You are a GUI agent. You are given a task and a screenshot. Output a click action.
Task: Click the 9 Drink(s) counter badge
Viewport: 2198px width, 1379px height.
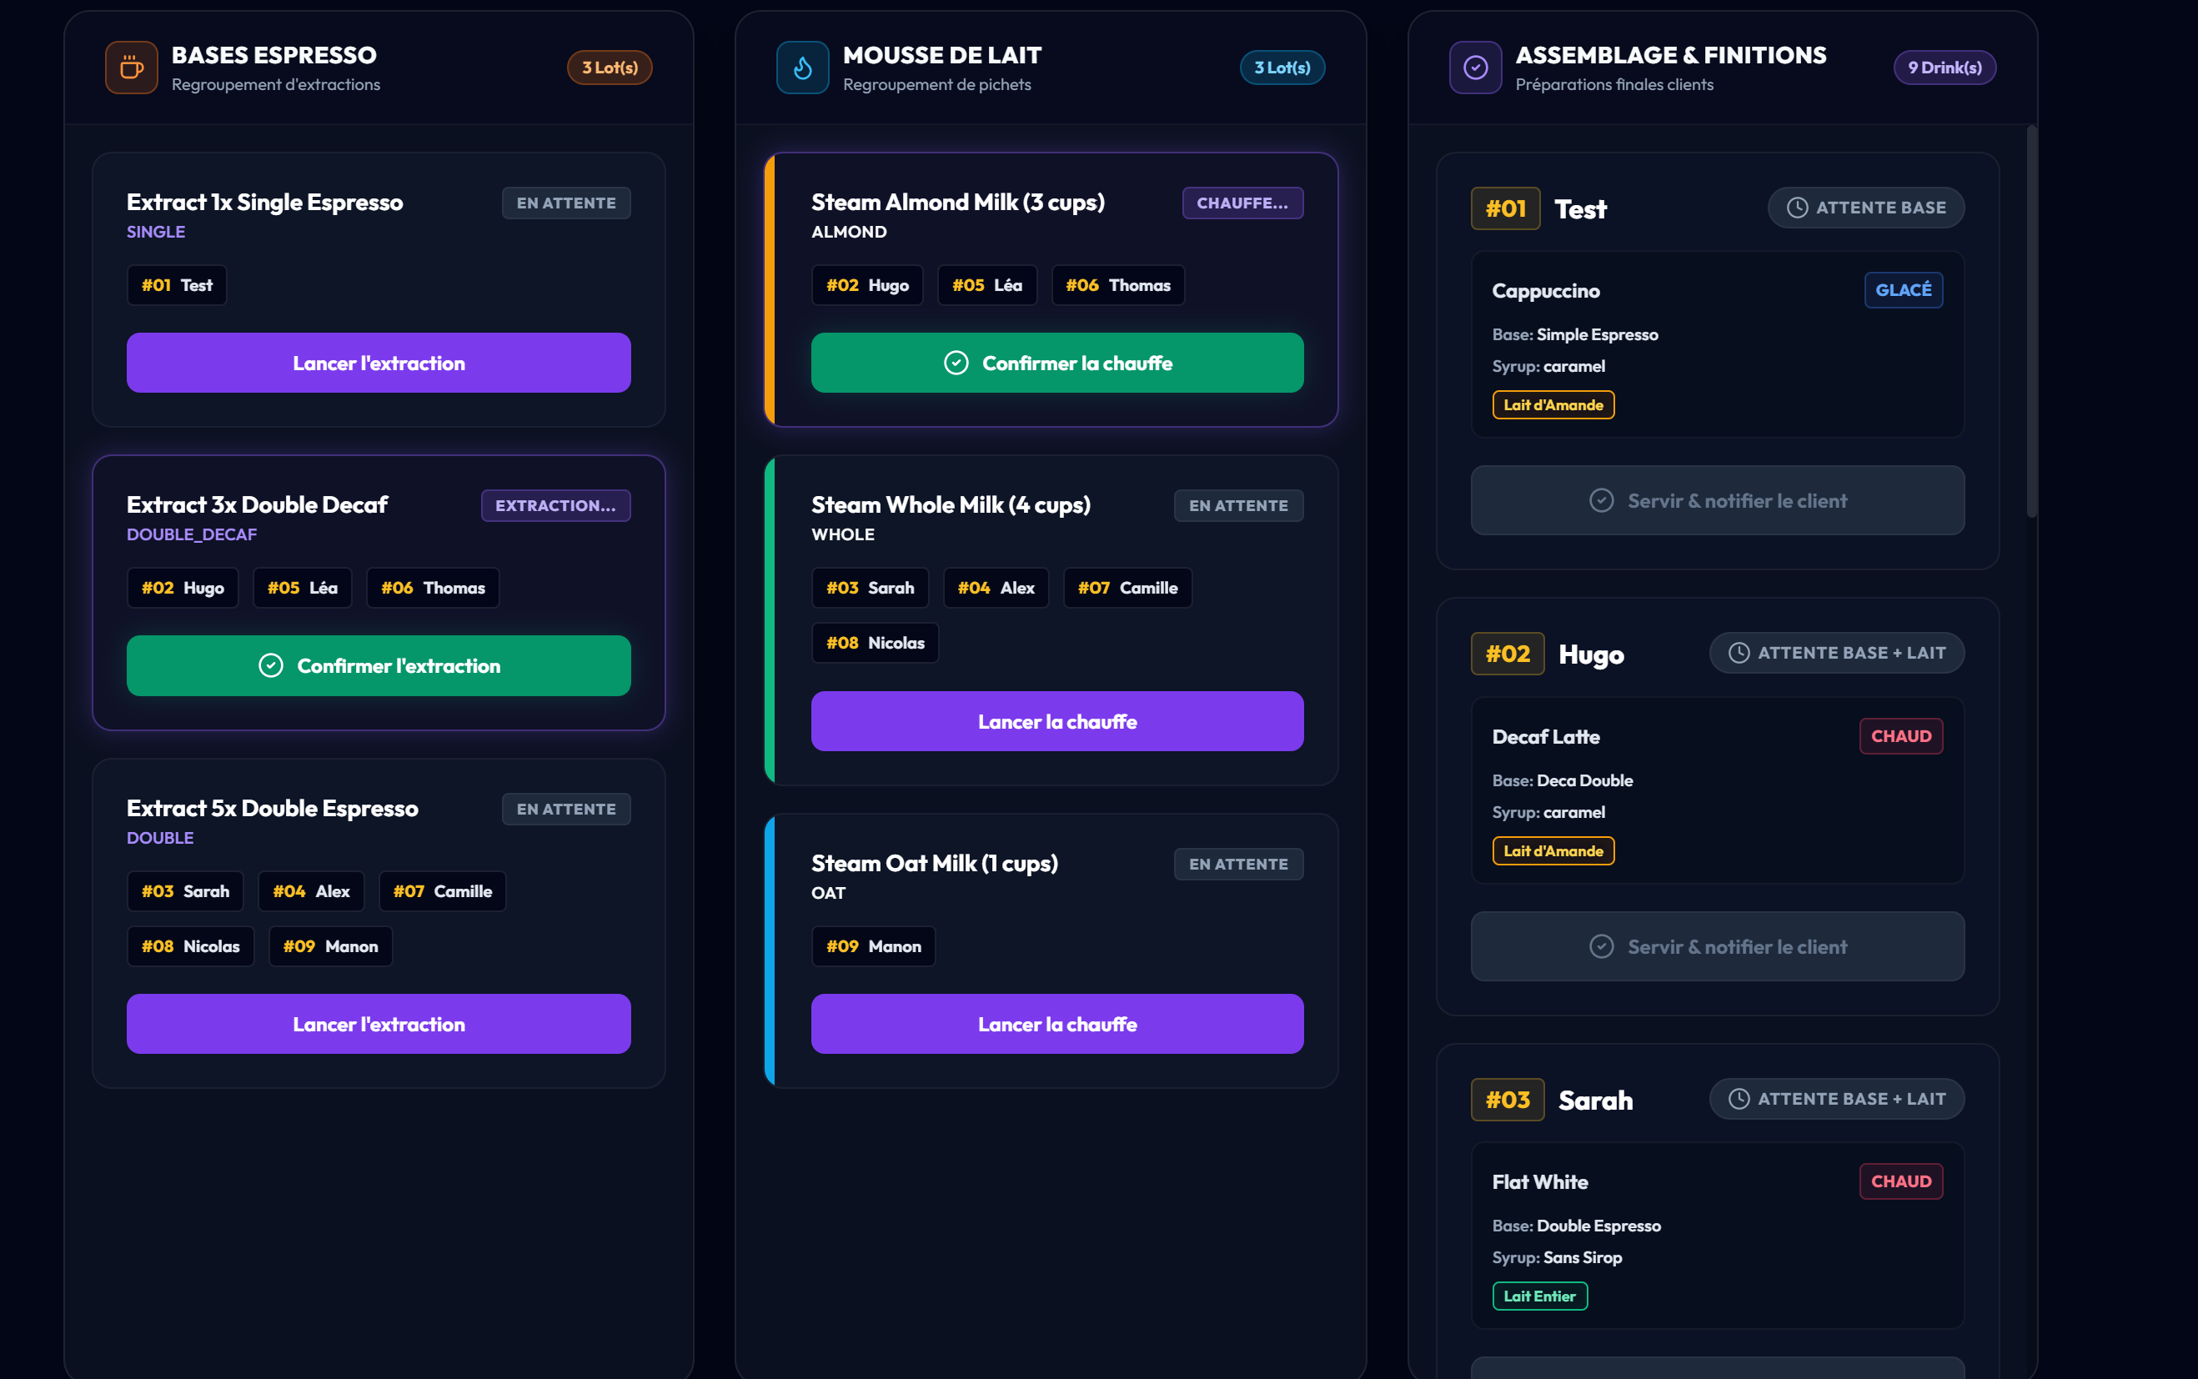coord(1945,68)
